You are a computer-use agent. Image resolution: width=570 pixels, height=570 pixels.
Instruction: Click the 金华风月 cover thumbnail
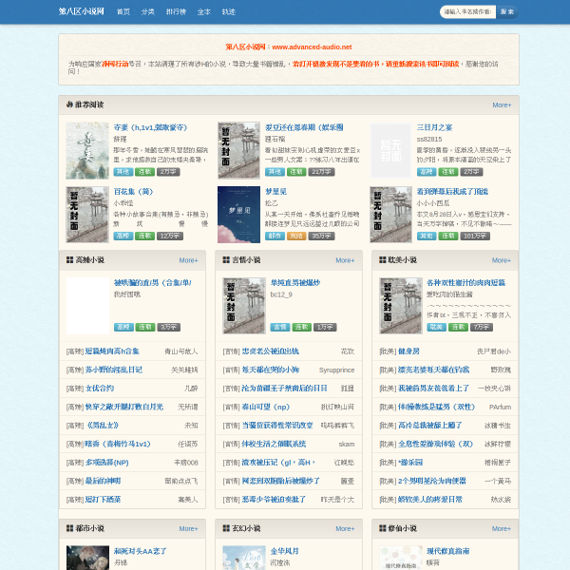coord(244,558)
